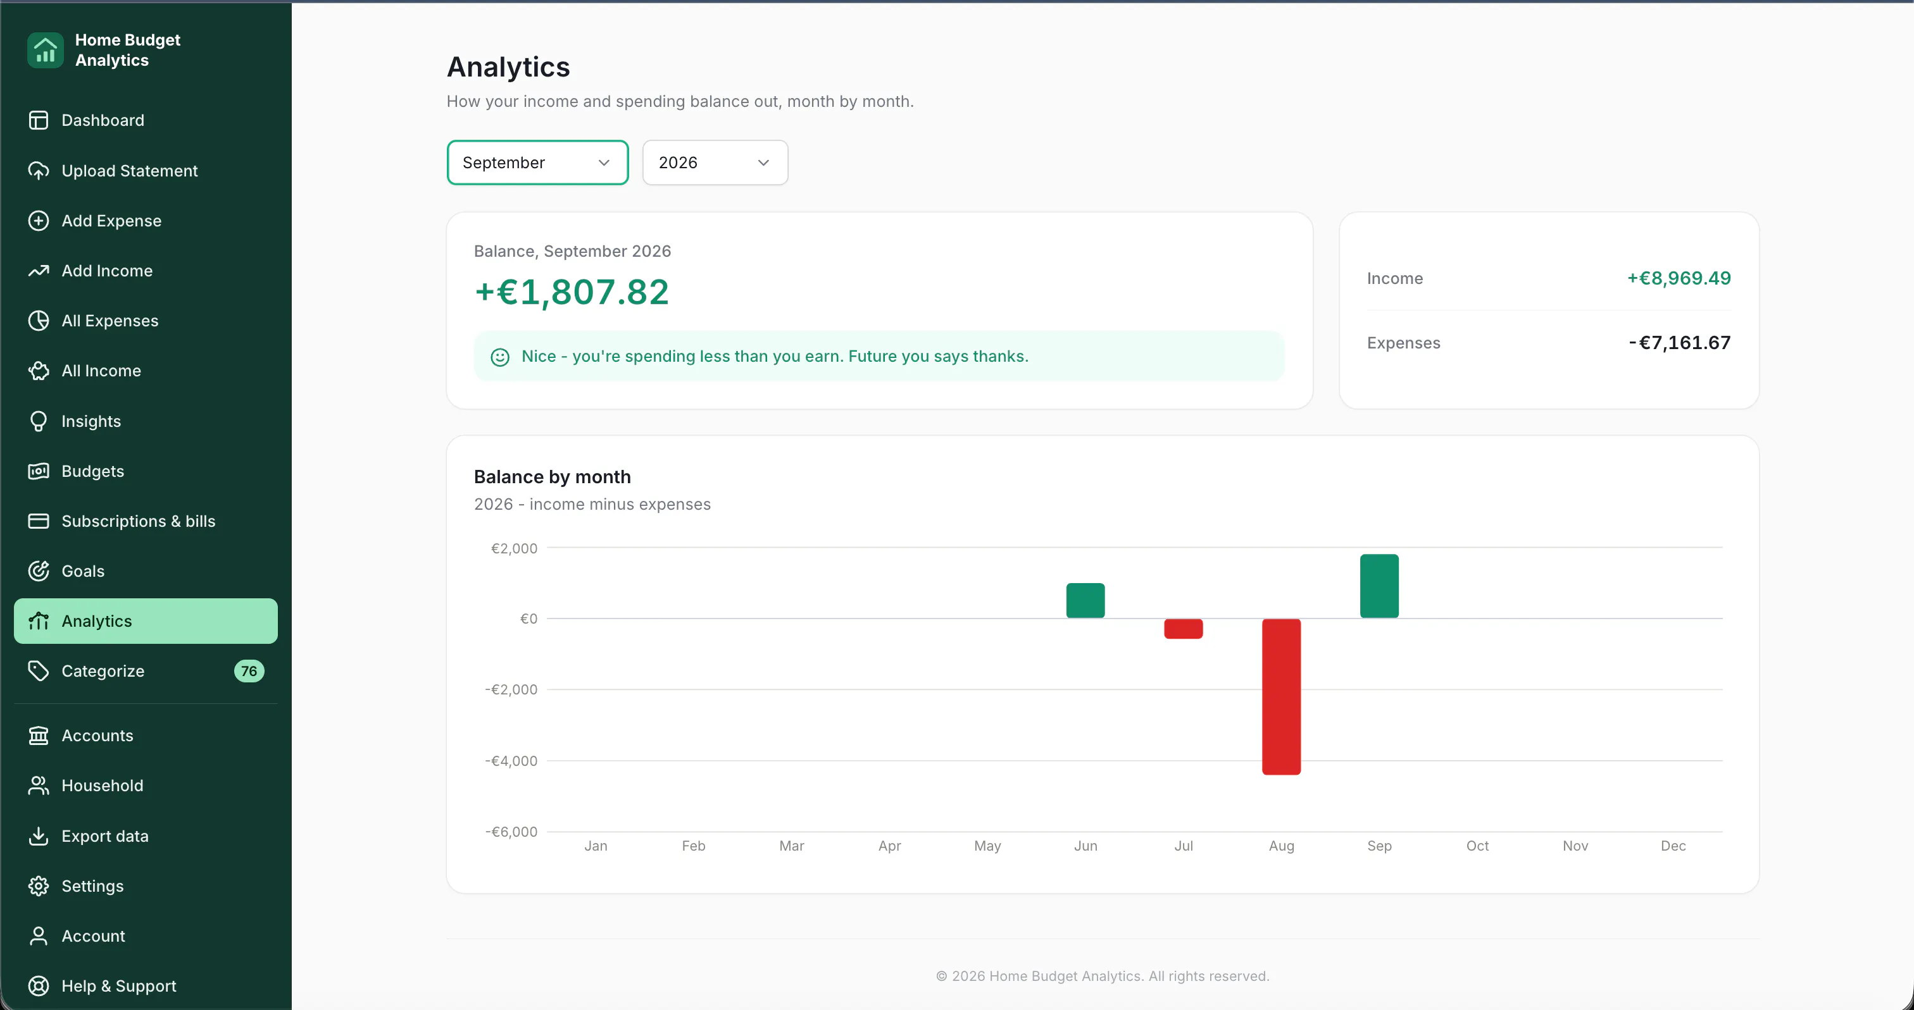
Task: Click the Categorize badge showing 76
Action: pos(249,672)
